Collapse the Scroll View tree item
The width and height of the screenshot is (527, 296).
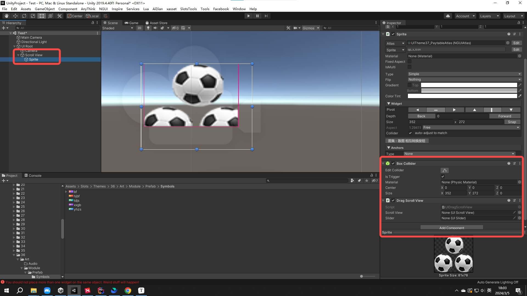(x=18, y=55)
